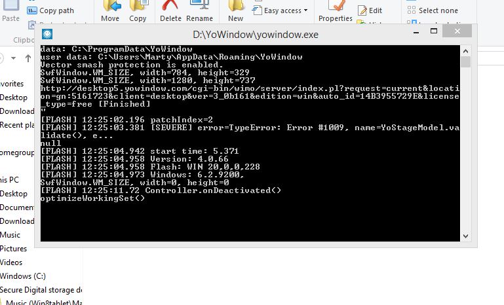Click the YoWindow console title bar icon

point(47,34)
